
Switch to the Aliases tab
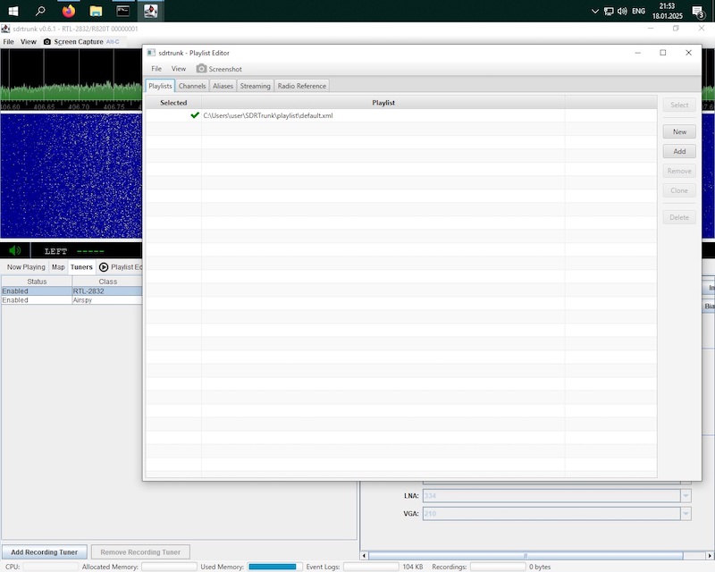(223, 86)
